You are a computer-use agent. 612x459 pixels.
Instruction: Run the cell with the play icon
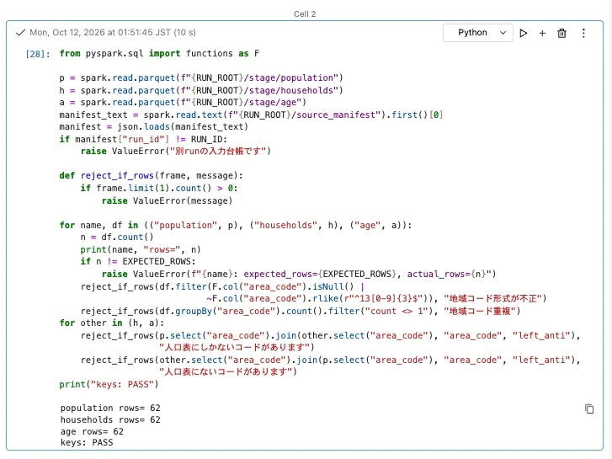(x=523, y=33)
